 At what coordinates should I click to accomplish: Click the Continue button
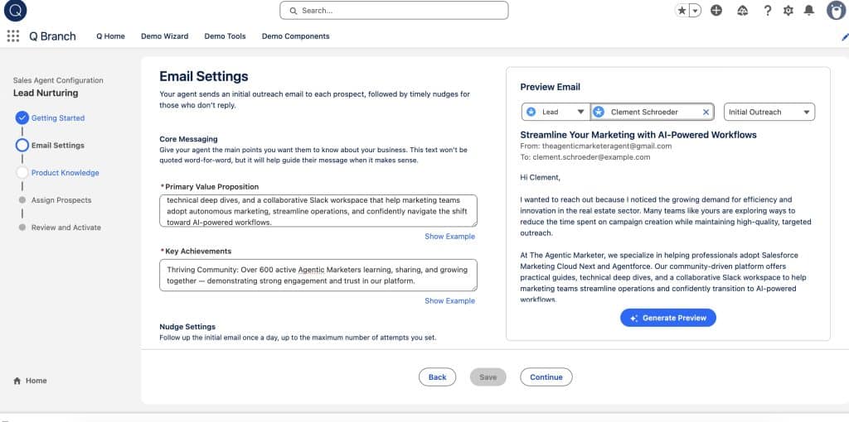[546, 377]
